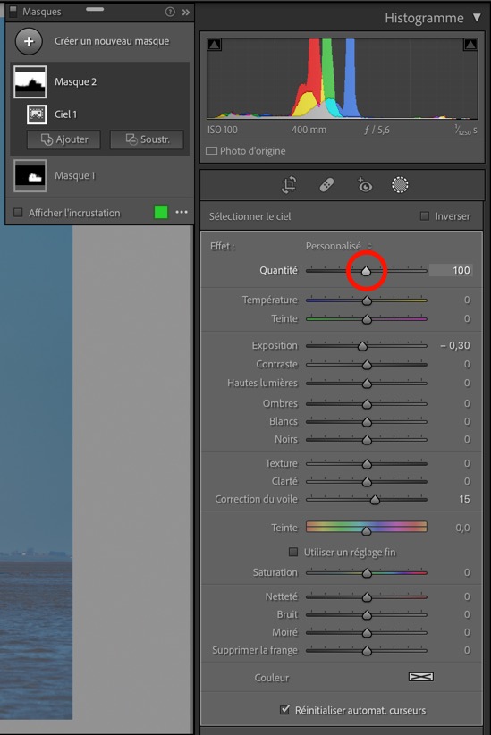
Task: Open the three dots overlay options menu
Action: pyautogui.click(x=182, y=212)
